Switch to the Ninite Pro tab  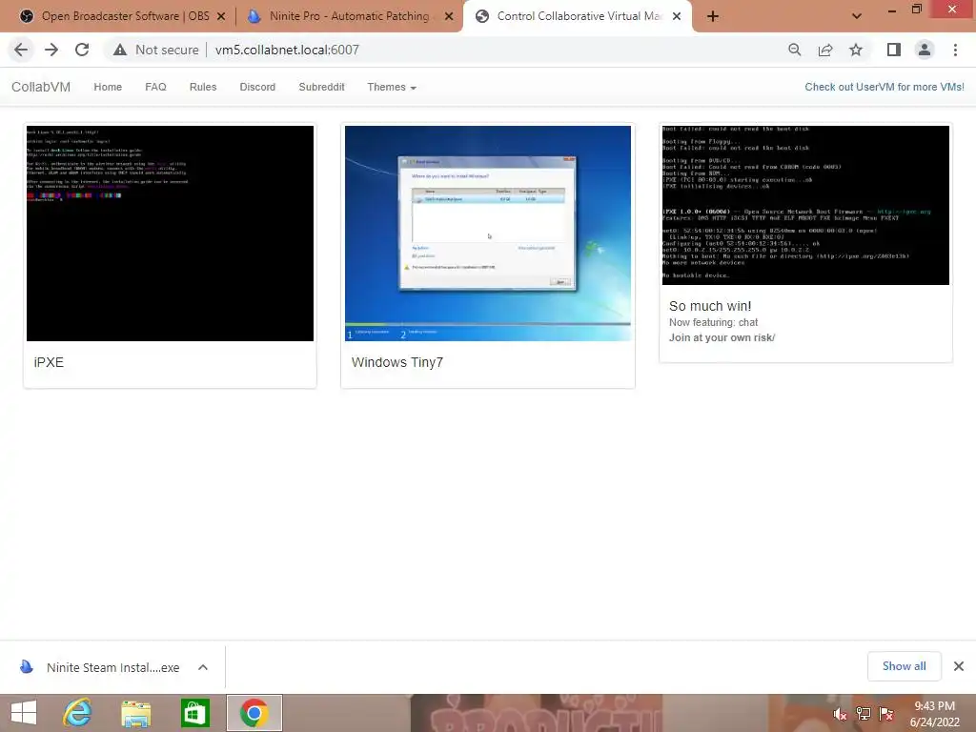pyautogui.click(x=349, y=16)
